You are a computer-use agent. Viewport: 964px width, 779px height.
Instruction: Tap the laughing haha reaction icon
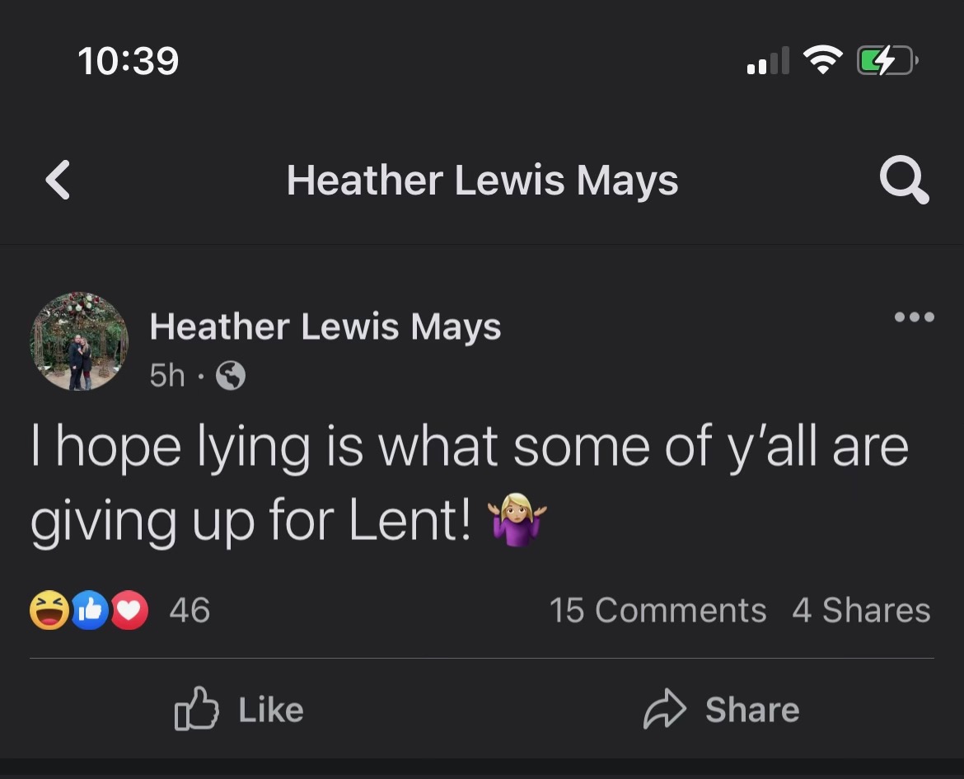(49, 611)
